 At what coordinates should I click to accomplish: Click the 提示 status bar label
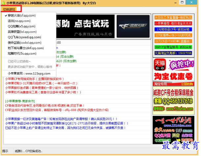(5, 151)
